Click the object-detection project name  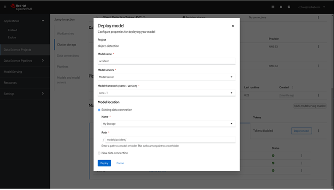108,46
